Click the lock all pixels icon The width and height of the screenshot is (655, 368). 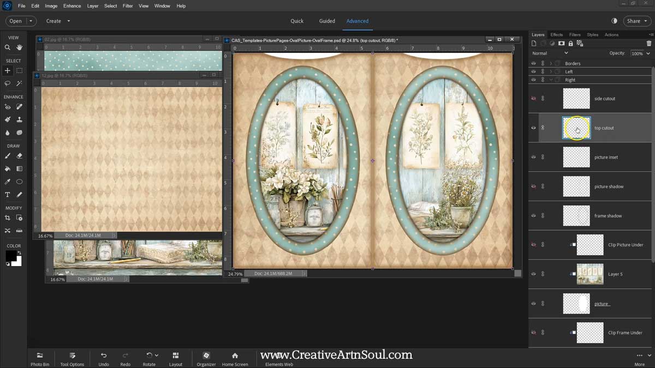tap(570, 44)
